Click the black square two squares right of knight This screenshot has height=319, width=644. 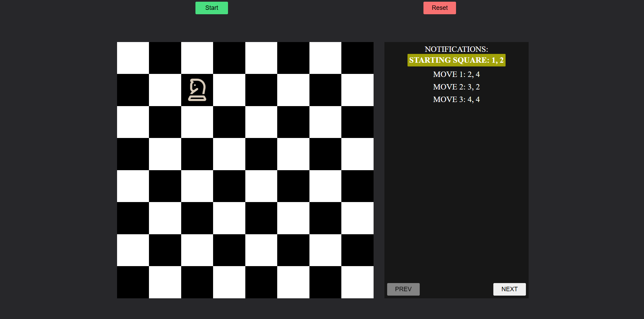pos(261,90)
